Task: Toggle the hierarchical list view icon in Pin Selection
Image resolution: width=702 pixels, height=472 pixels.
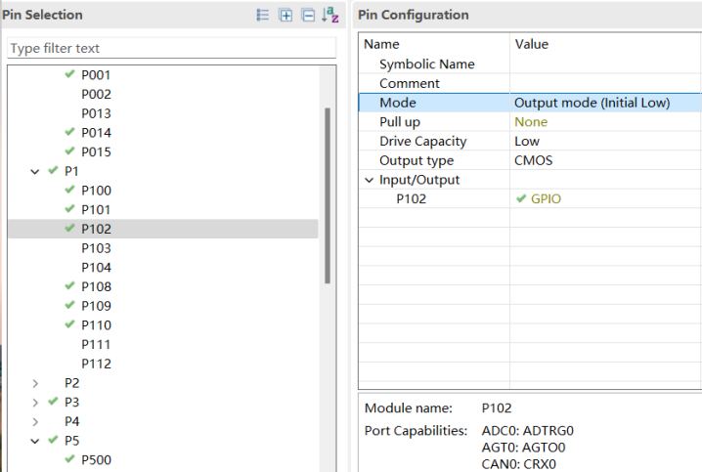Action: pyautogui.click(x=263, y=16)
